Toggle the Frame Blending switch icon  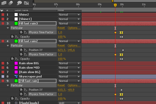tap(4, 3)
